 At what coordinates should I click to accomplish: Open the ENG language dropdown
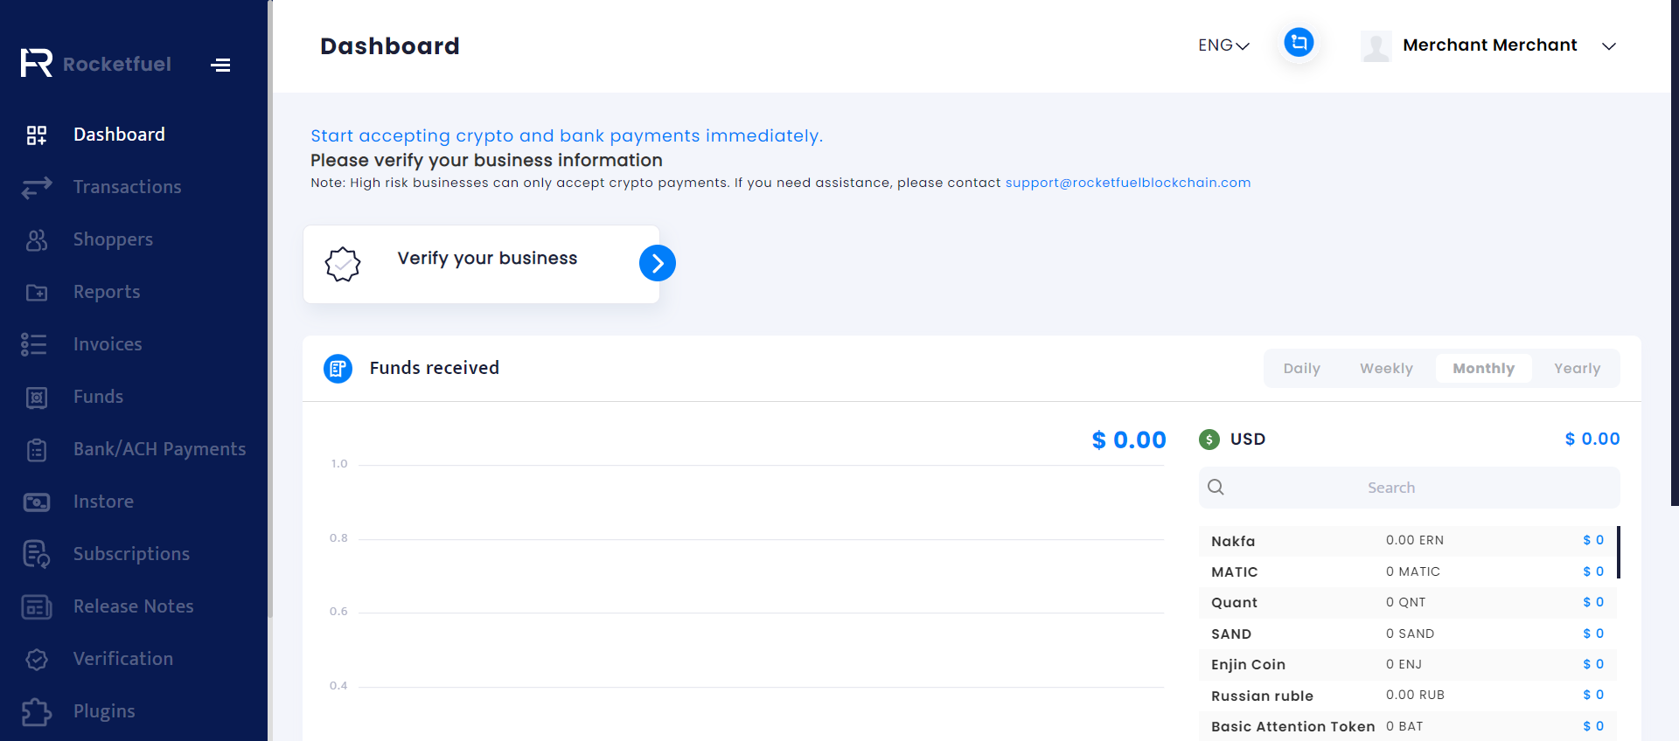click(1223, 45)
